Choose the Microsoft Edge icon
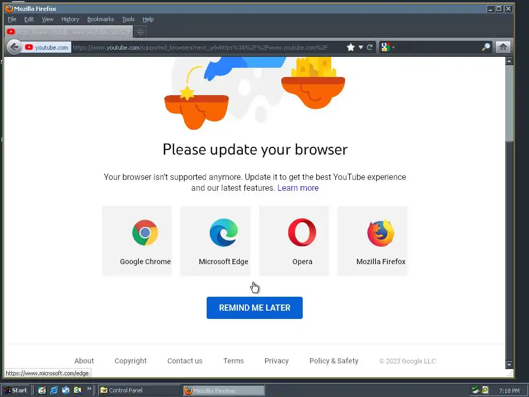The width and height of the screenshot is (529, 397). (223, 233)
